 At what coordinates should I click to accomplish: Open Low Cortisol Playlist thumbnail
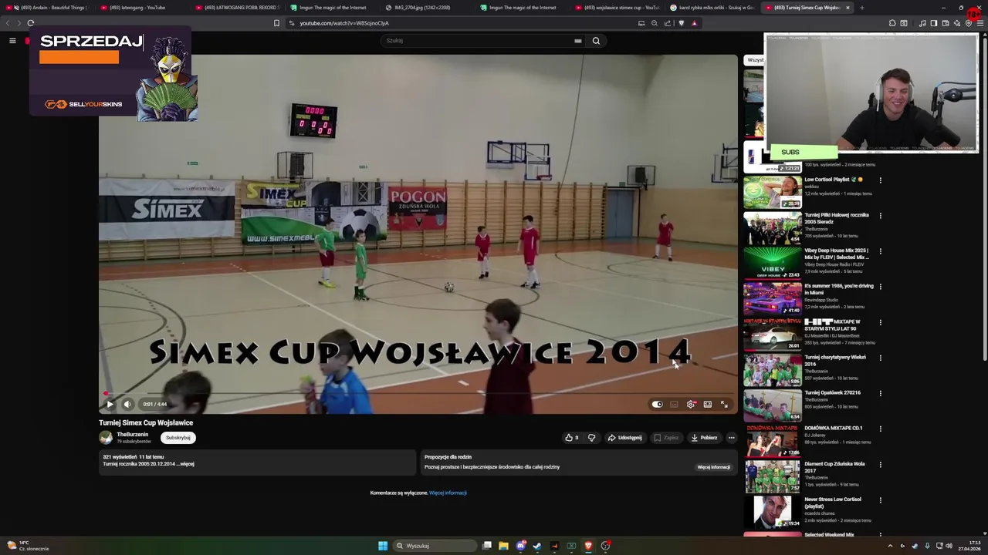point(773,193)
